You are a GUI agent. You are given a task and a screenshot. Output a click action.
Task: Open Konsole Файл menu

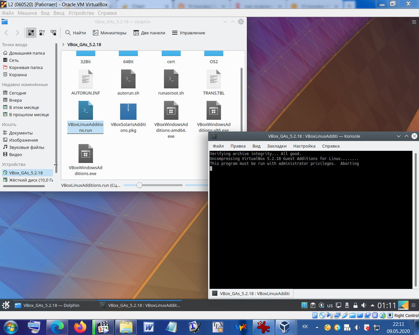[218, 146]
